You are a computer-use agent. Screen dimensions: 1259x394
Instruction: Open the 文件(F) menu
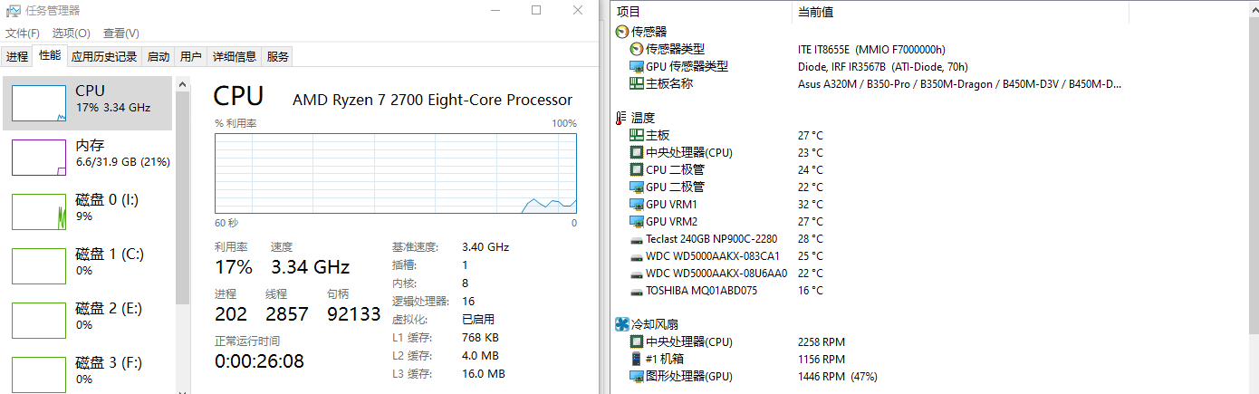tap(23, 33)
